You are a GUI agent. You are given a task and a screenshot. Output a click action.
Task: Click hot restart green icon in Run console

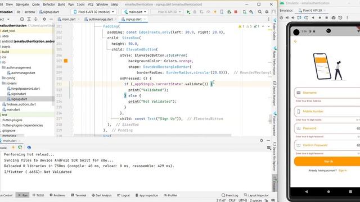point(20,148)
